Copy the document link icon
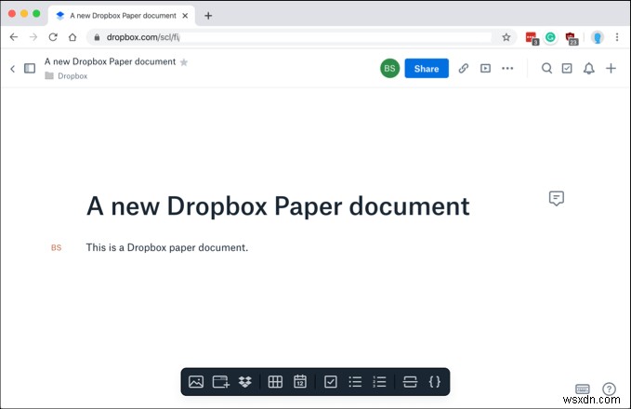631x409 pixels. [x=464, y=69]
